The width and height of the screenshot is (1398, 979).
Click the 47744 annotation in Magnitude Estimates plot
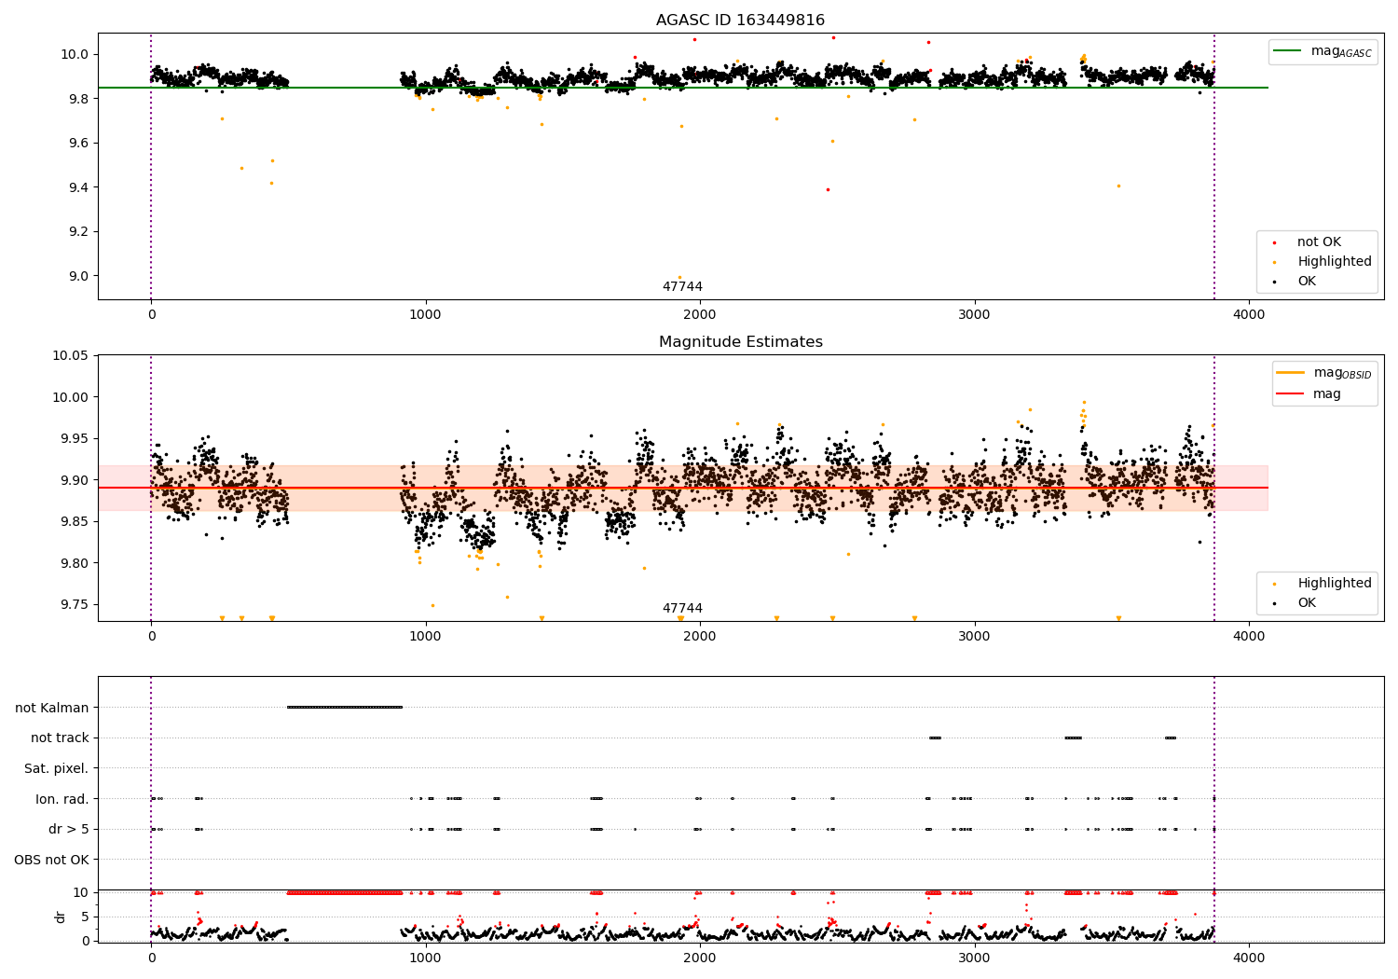pos(682,609)
